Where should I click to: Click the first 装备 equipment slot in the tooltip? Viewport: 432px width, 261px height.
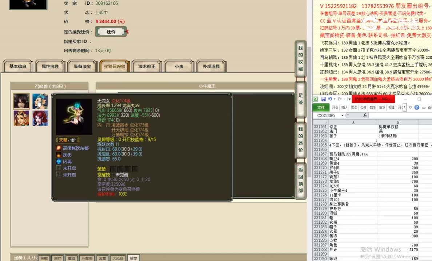pyautogui.click(x=113, y=168)
